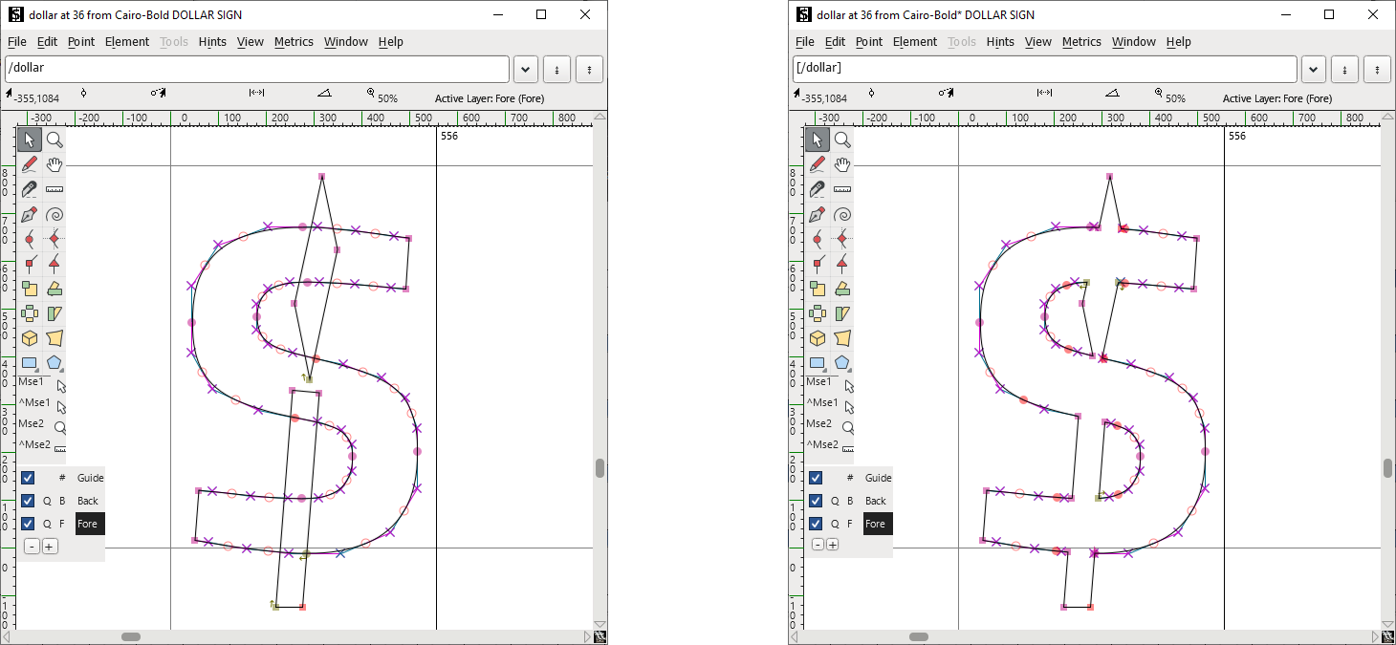The width and height of the screenshot is (1396, 645).
Task: Select the Polygon tool in left window
Action: point(55,363)
